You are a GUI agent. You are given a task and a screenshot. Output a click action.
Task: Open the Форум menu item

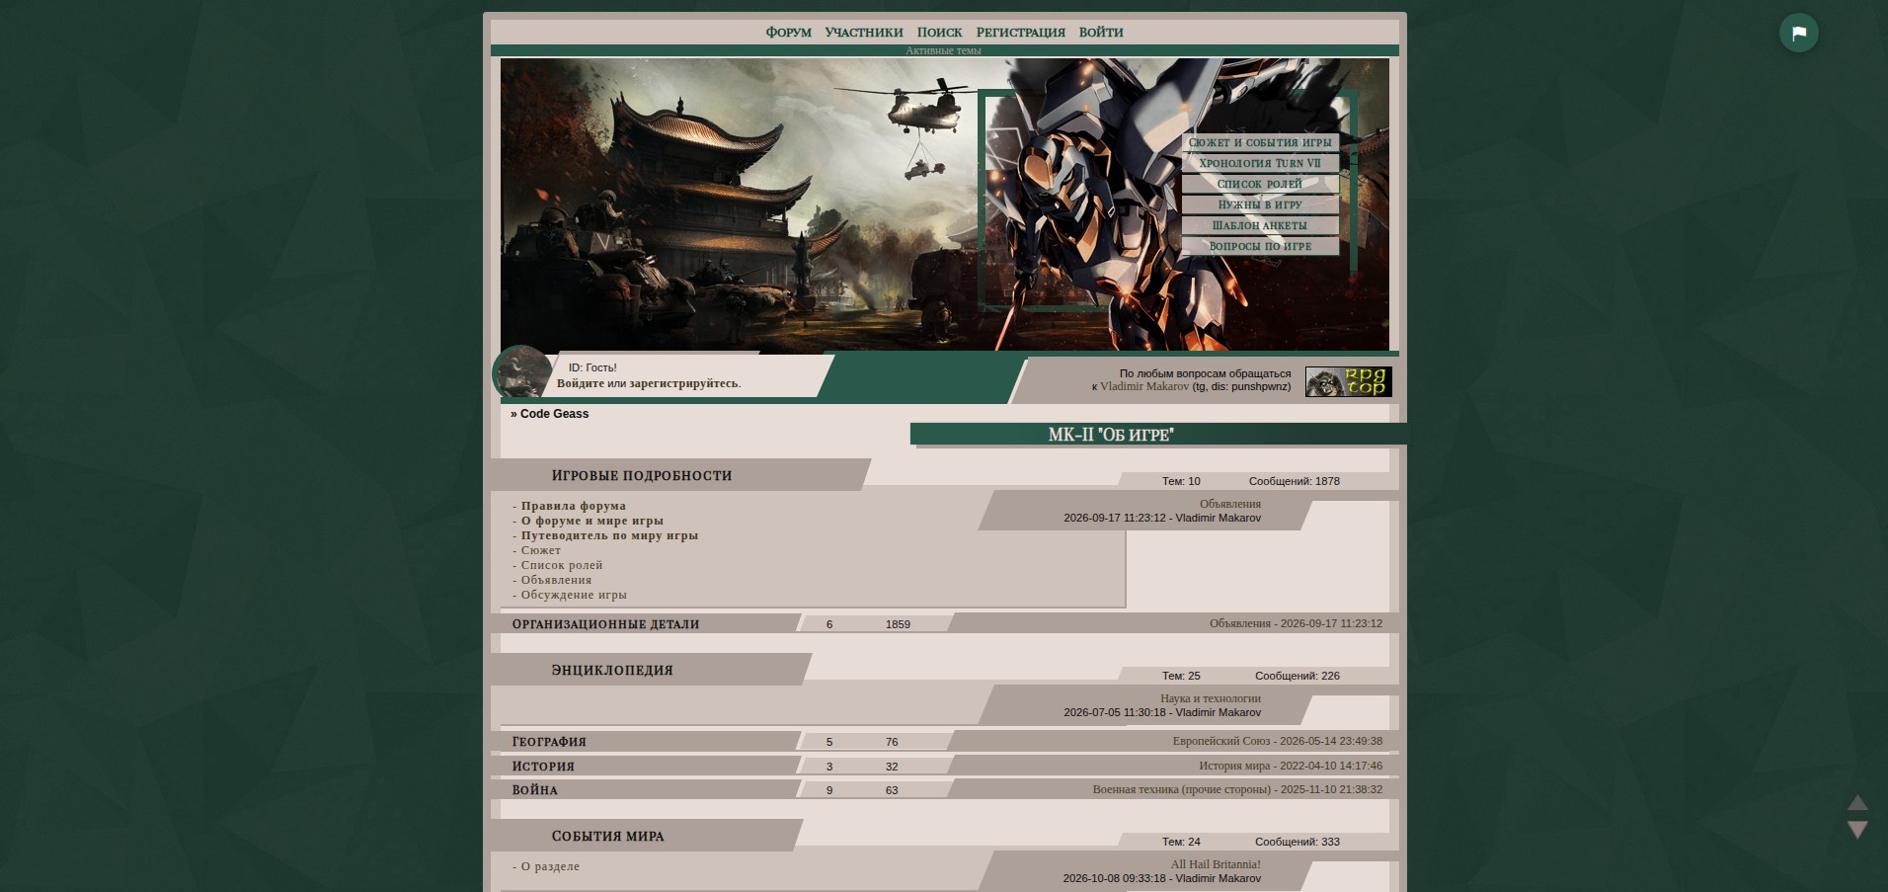pyautogui.click(x=789, y=33)
